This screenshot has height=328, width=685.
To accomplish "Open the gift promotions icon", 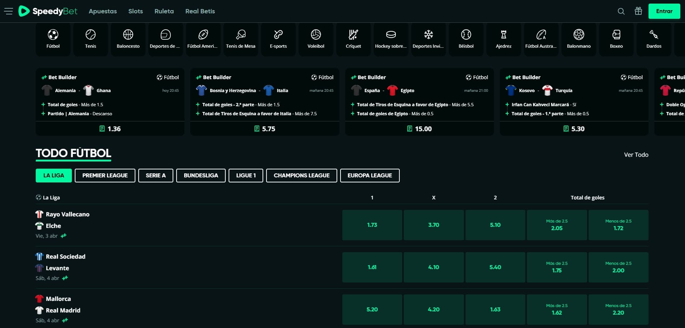I will click(x=638, y=11).
